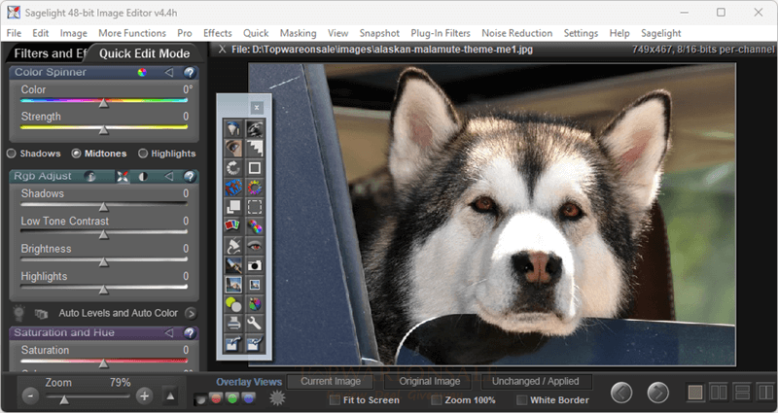Open the Noise Reduction menu

pyautogui.click(x=516, y=33)
